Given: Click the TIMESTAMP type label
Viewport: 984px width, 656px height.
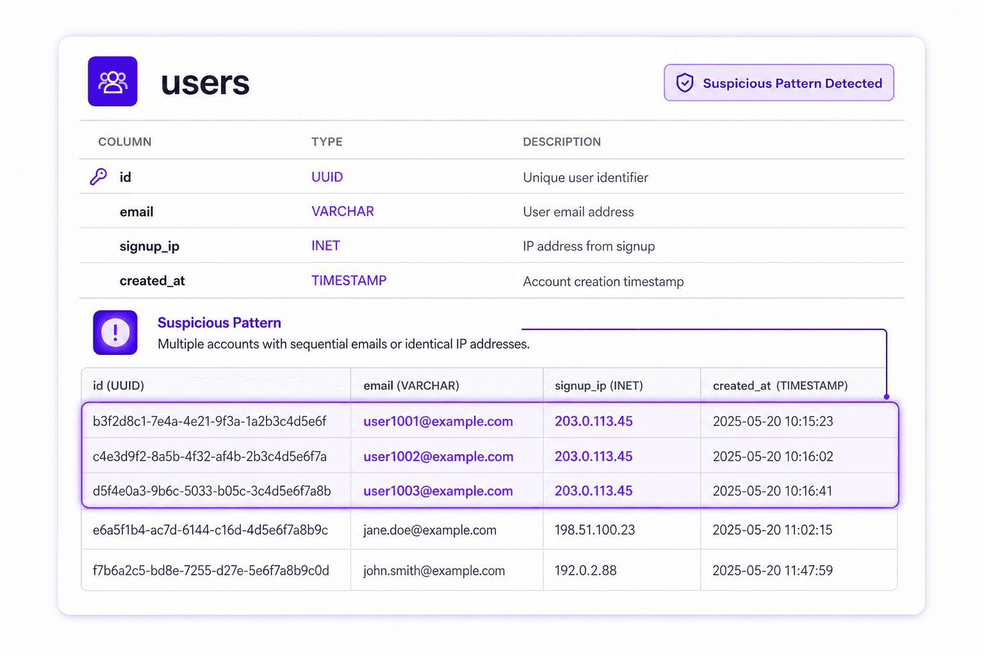Looking at the screenshot, I should (349, 281).
